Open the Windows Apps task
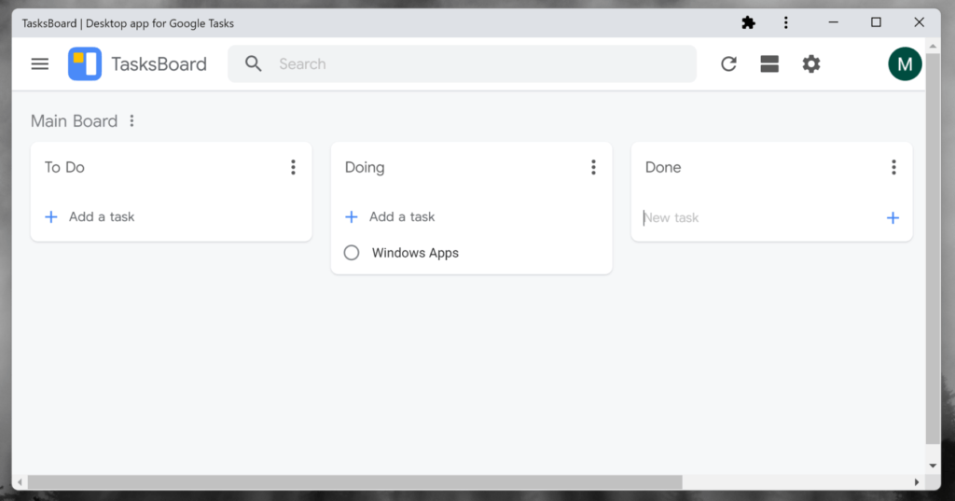955x501 pixels. (415, 253)
